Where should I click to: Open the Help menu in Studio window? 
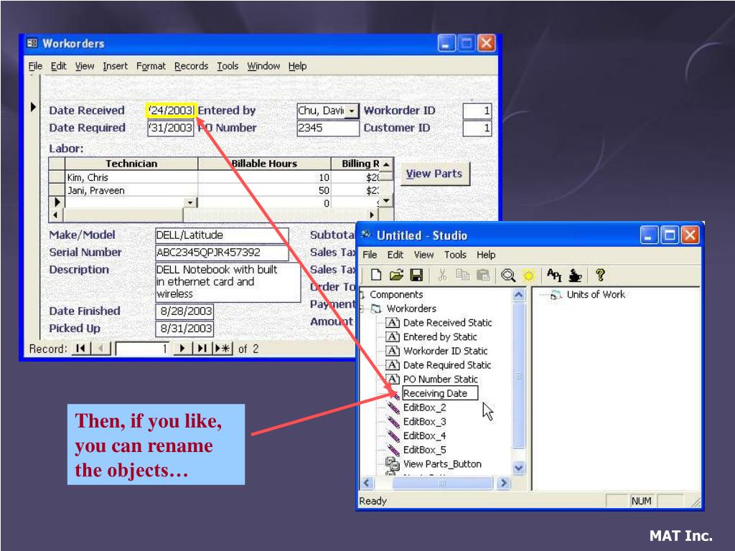[x=486, y=255]
